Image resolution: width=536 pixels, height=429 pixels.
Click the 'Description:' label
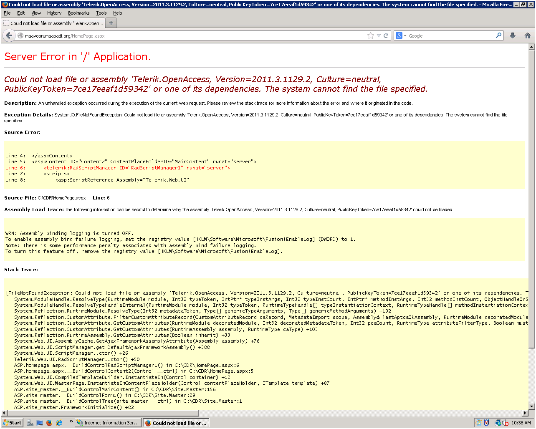point(20,103)
